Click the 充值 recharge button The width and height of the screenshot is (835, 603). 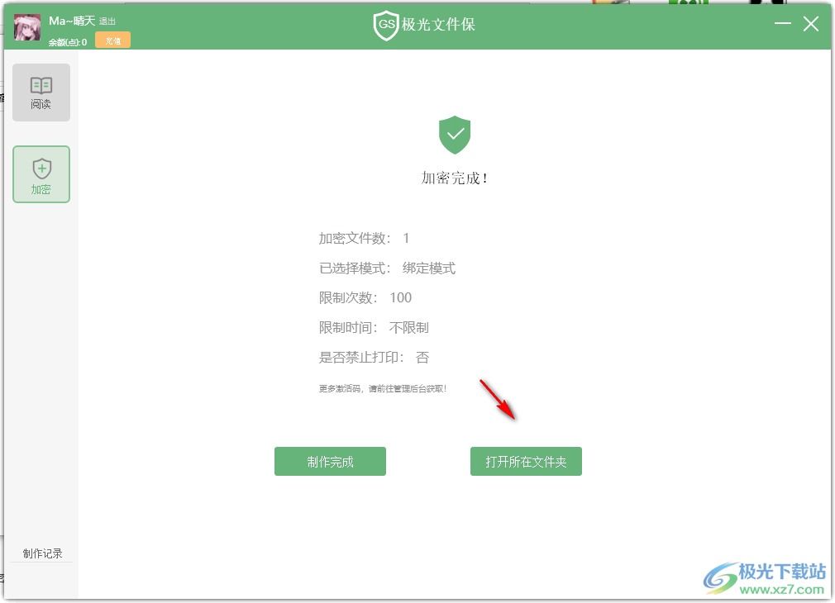point(112,39)
